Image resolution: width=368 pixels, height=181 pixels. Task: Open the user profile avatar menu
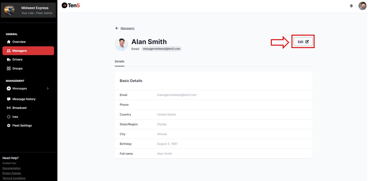[x=362, y=6]
